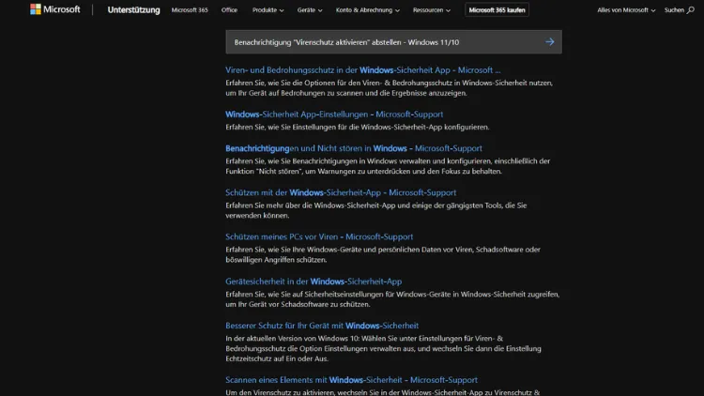Click text 'Echtzeitschutz auf Ein oder Aus.'
The image size is (704, 396).
pos(277,358)
